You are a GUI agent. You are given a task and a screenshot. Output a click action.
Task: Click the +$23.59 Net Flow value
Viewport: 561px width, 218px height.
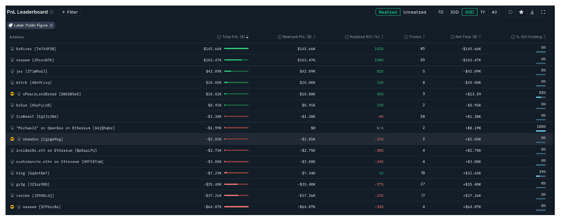(x=473, y=94)
